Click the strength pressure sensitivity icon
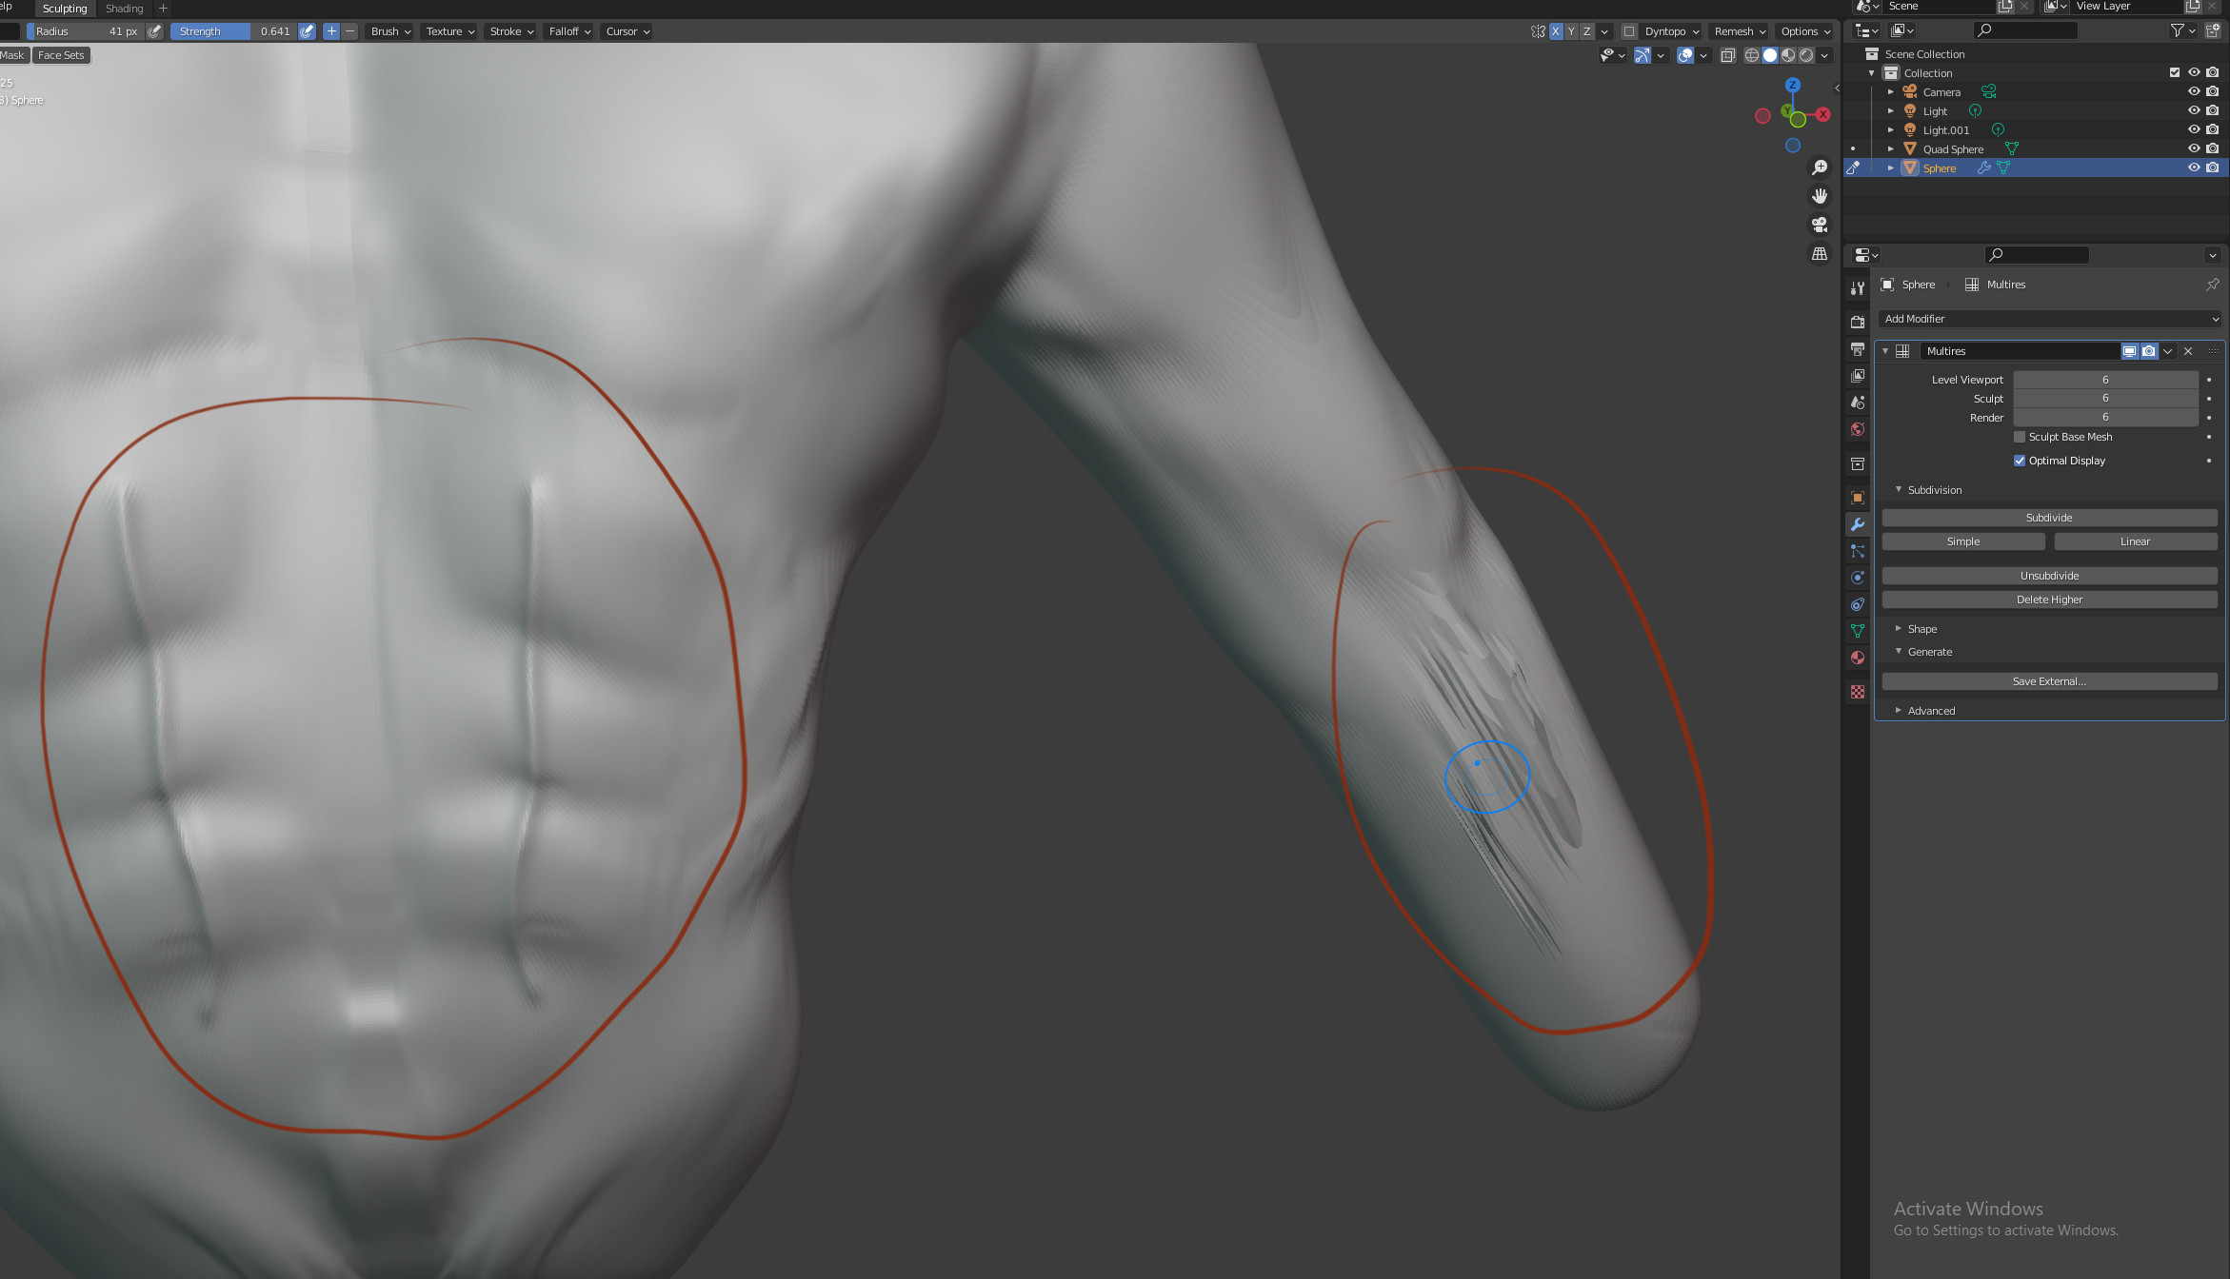The width and height of the screenshot is (2230, 1279). pos(307,31)
